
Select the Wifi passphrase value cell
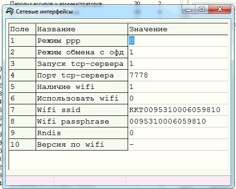[x=178, y=122]
